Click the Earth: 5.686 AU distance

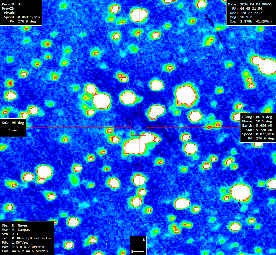[x=257, y=126]
